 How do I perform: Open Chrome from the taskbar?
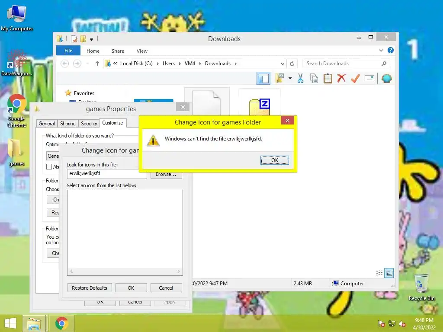click(62, 323)
